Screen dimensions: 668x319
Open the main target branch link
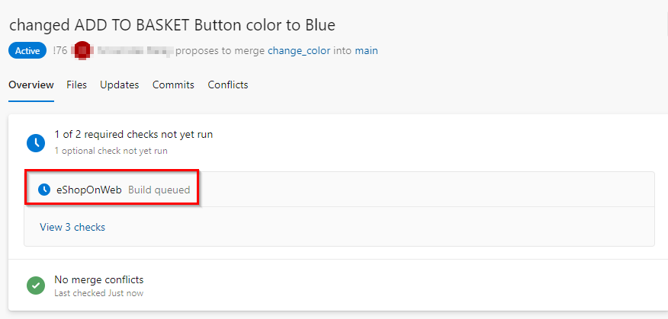click(x=366, y=50)
